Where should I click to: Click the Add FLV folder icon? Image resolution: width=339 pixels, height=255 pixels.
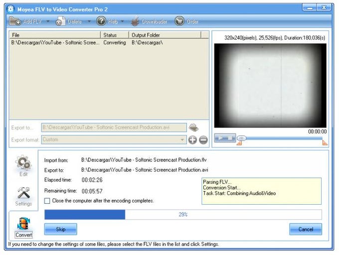15,21
